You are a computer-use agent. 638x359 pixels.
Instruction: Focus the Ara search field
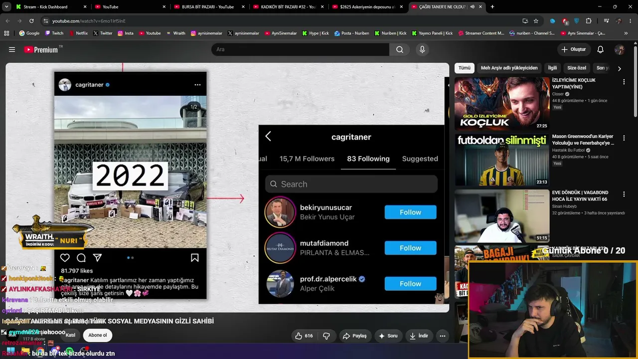300,49
